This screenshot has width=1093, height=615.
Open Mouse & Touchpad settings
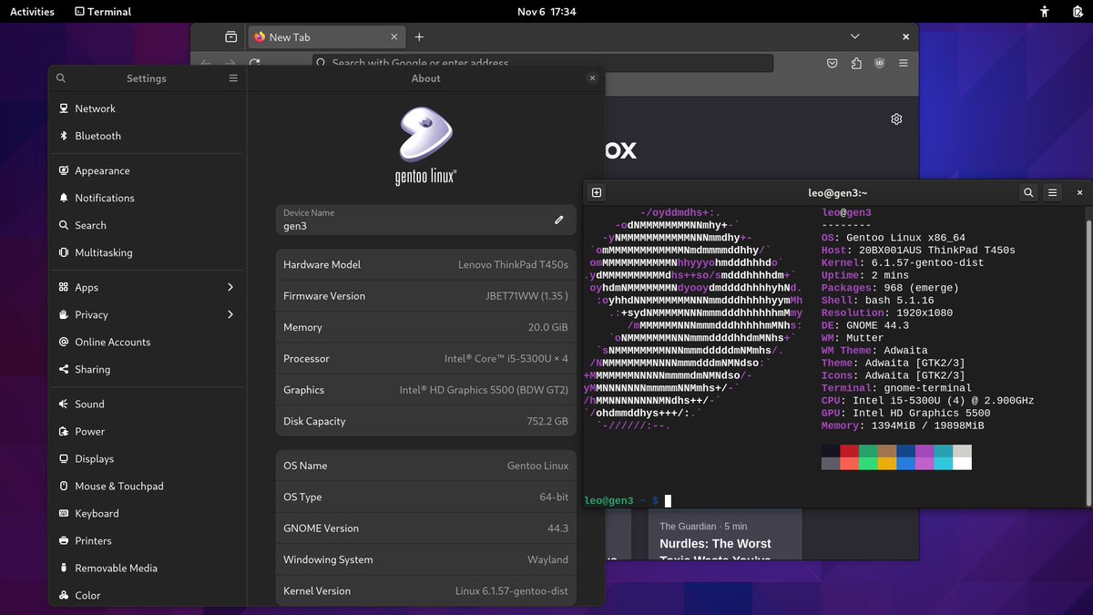147,486
